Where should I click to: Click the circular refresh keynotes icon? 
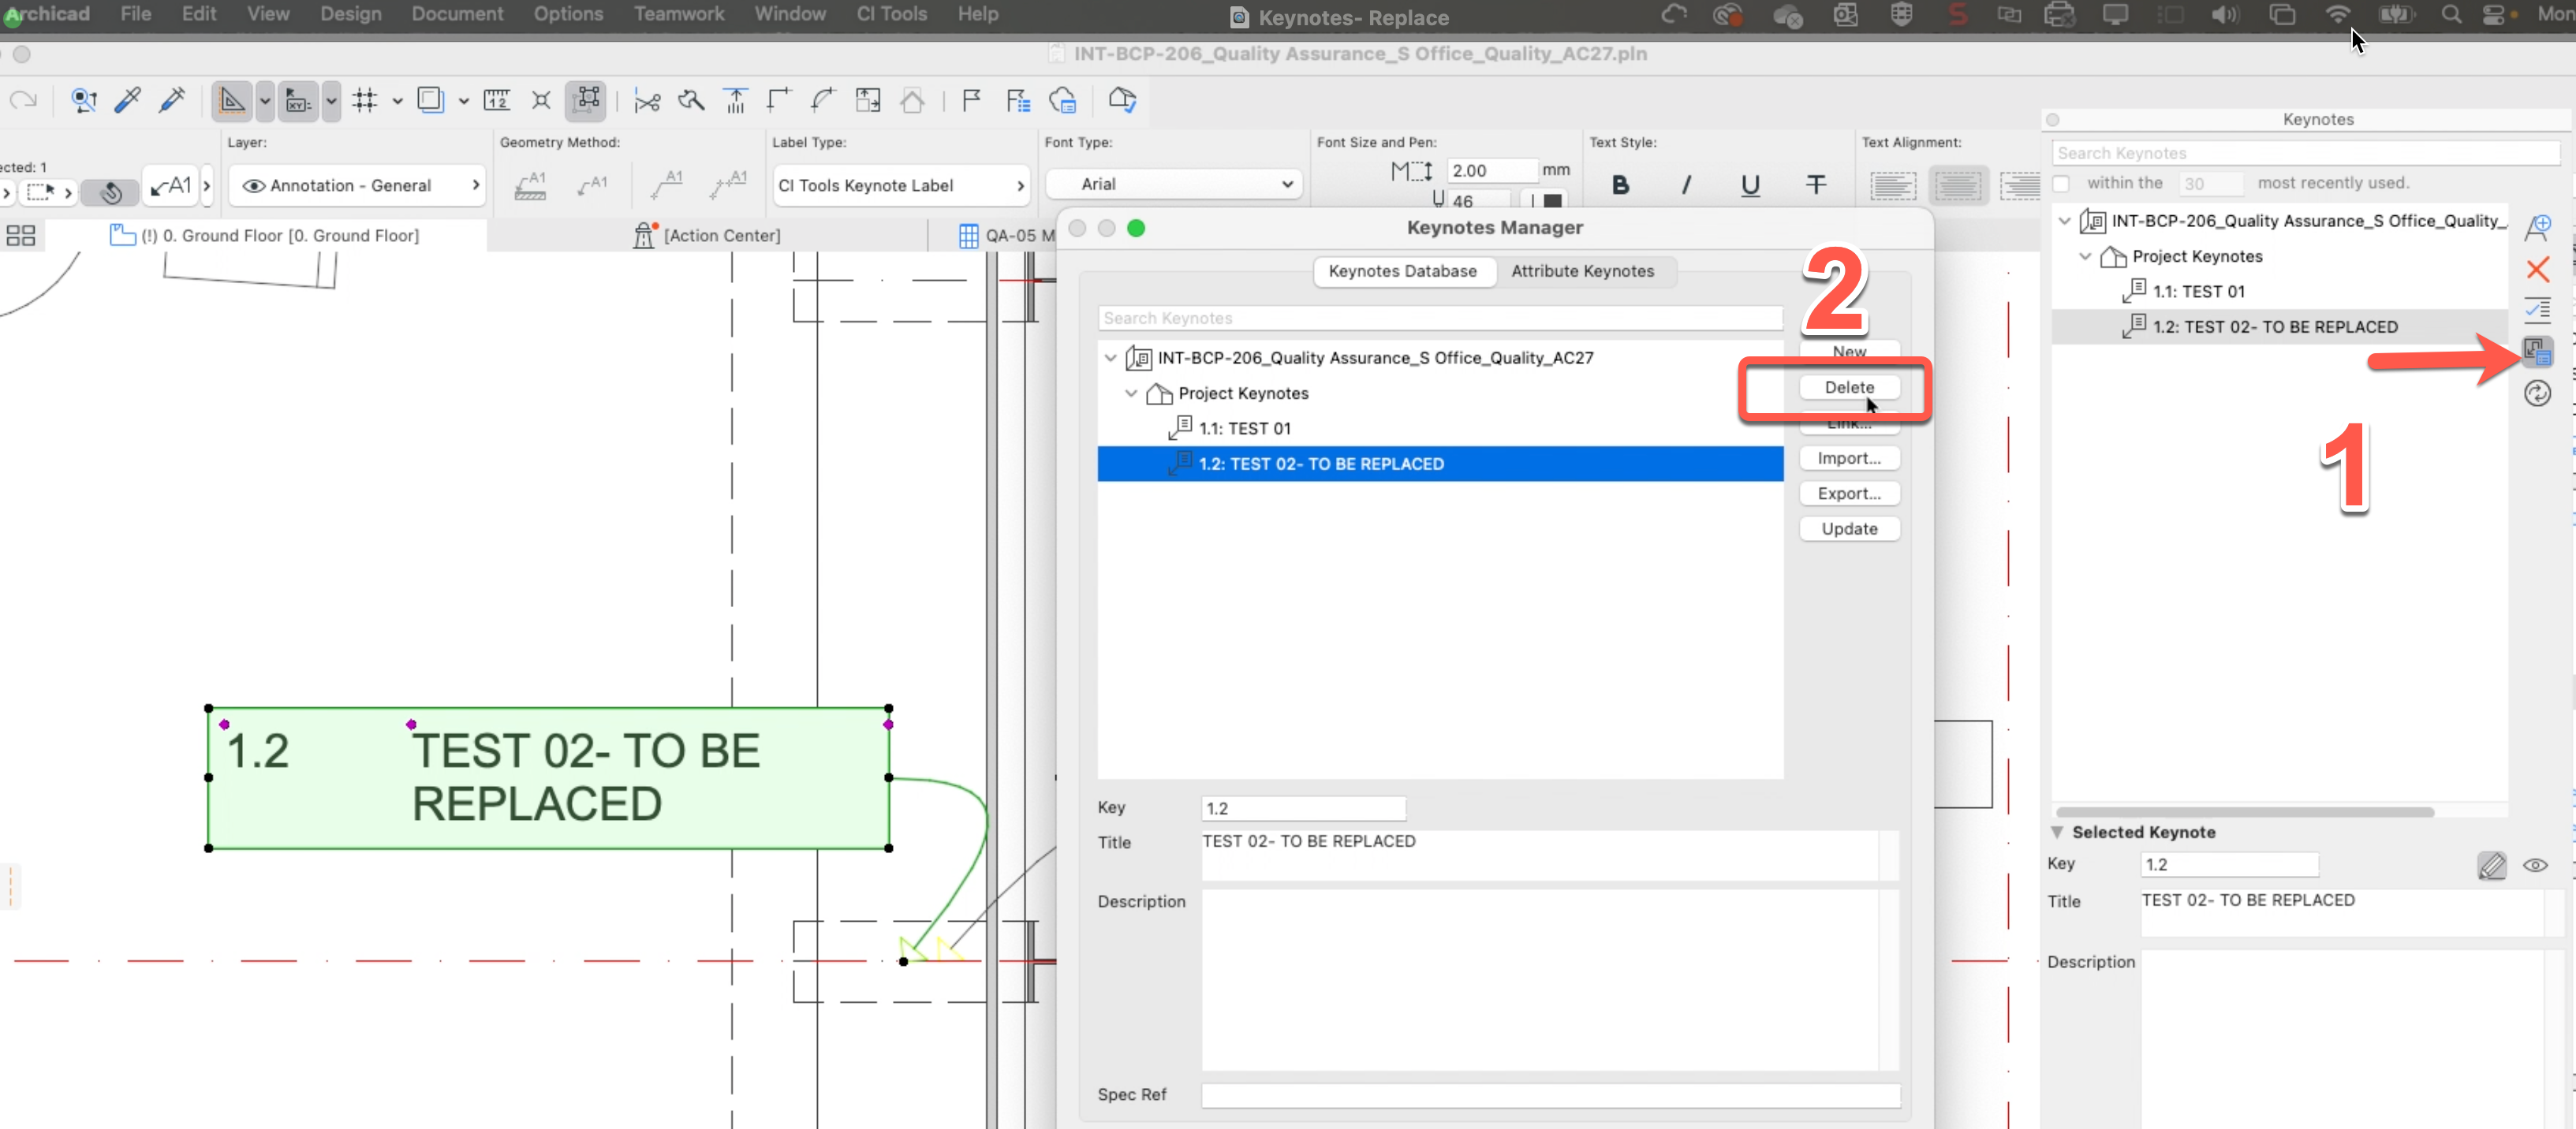(x=2537, y=394)
